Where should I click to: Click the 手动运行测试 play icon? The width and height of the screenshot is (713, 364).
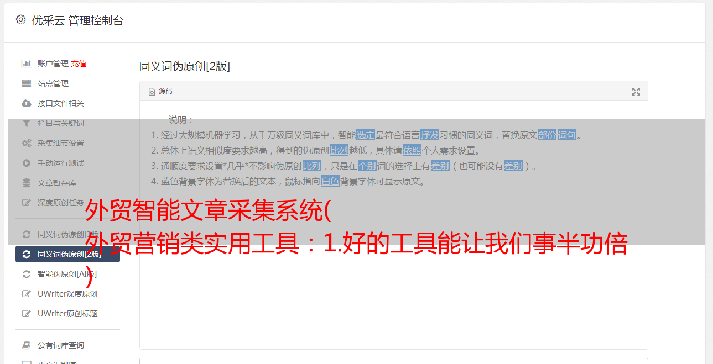click(x=26, y=163)
